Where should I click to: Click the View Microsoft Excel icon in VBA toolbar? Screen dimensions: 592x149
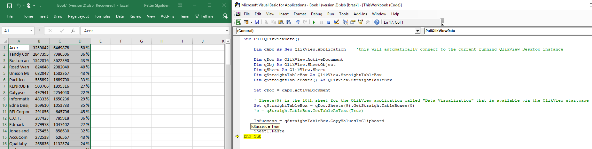239,22
